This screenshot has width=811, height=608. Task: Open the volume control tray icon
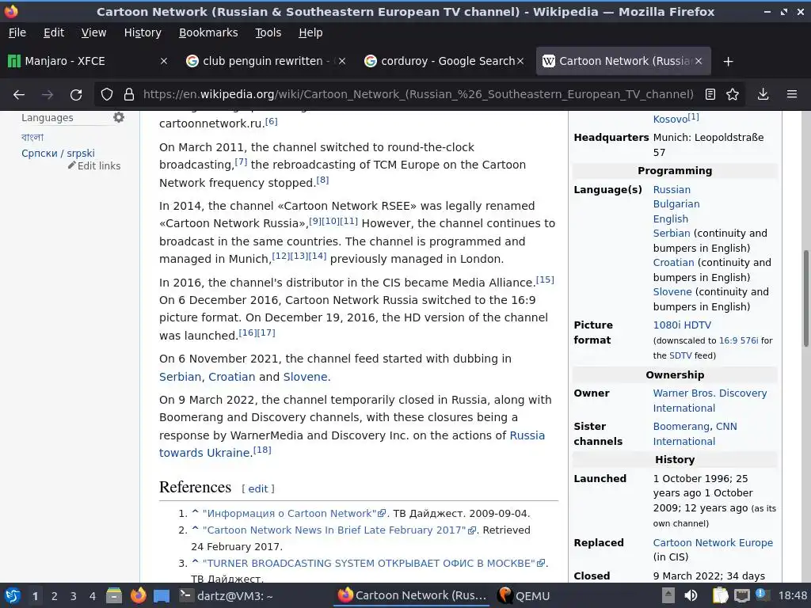[x=691, y=595]
